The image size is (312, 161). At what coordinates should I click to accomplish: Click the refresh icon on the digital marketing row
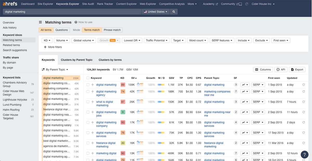pyautogui.click(x=304, y=85)
